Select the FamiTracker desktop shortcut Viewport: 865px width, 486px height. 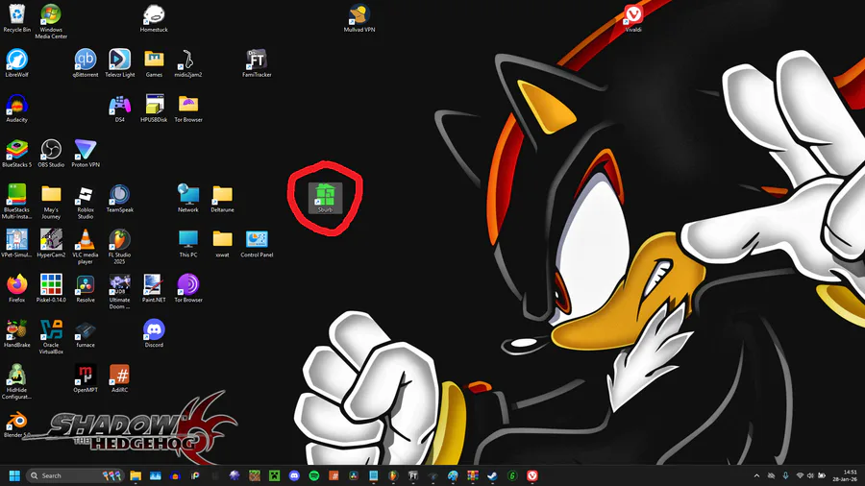pyautogui.click(x=257, y=63)
